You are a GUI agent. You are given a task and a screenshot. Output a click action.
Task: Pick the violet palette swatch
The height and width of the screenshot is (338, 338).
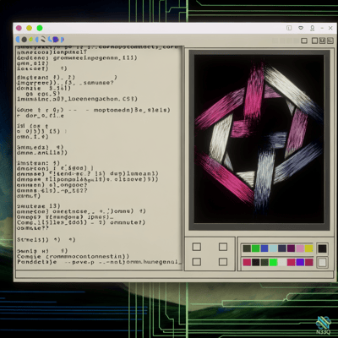(300, 262)
